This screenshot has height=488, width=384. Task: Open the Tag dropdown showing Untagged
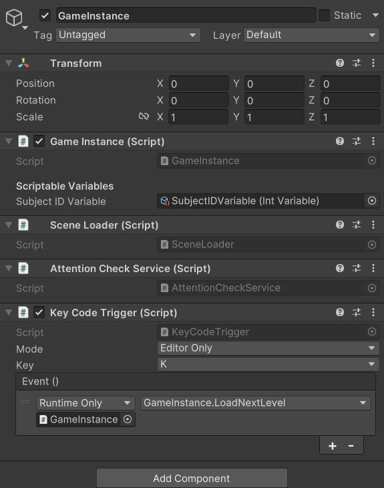click(x=128, y=35)
